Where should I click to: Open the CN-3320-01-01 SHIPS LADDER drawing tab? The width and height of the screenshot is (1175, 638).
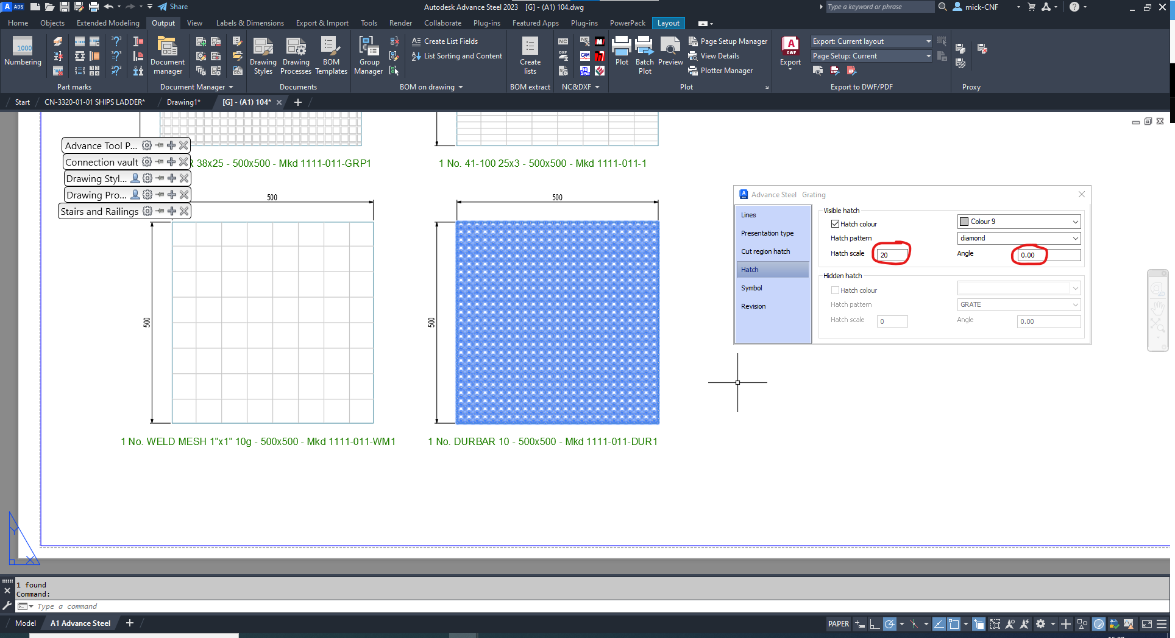[94, 102]
